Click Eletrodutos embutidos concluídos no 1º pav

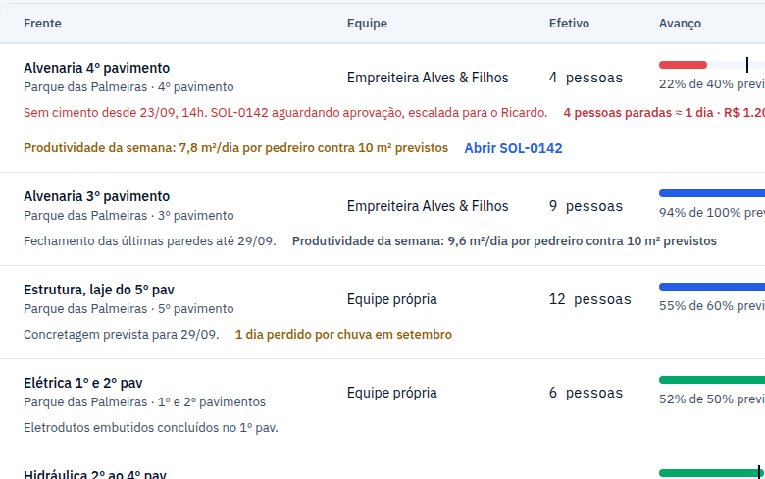[x=151, y=428]
